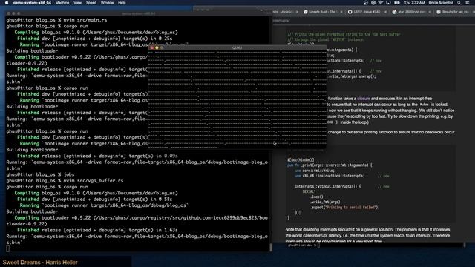Open the Window menu
Screen dimensions: 475x267
(x=107, y=3)
